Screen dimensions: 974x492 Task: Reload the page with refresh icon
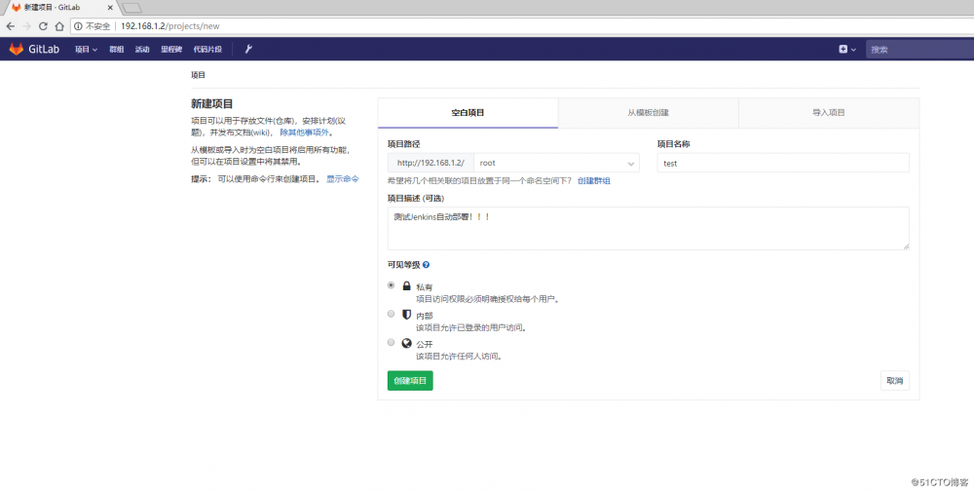click(43, 26)
